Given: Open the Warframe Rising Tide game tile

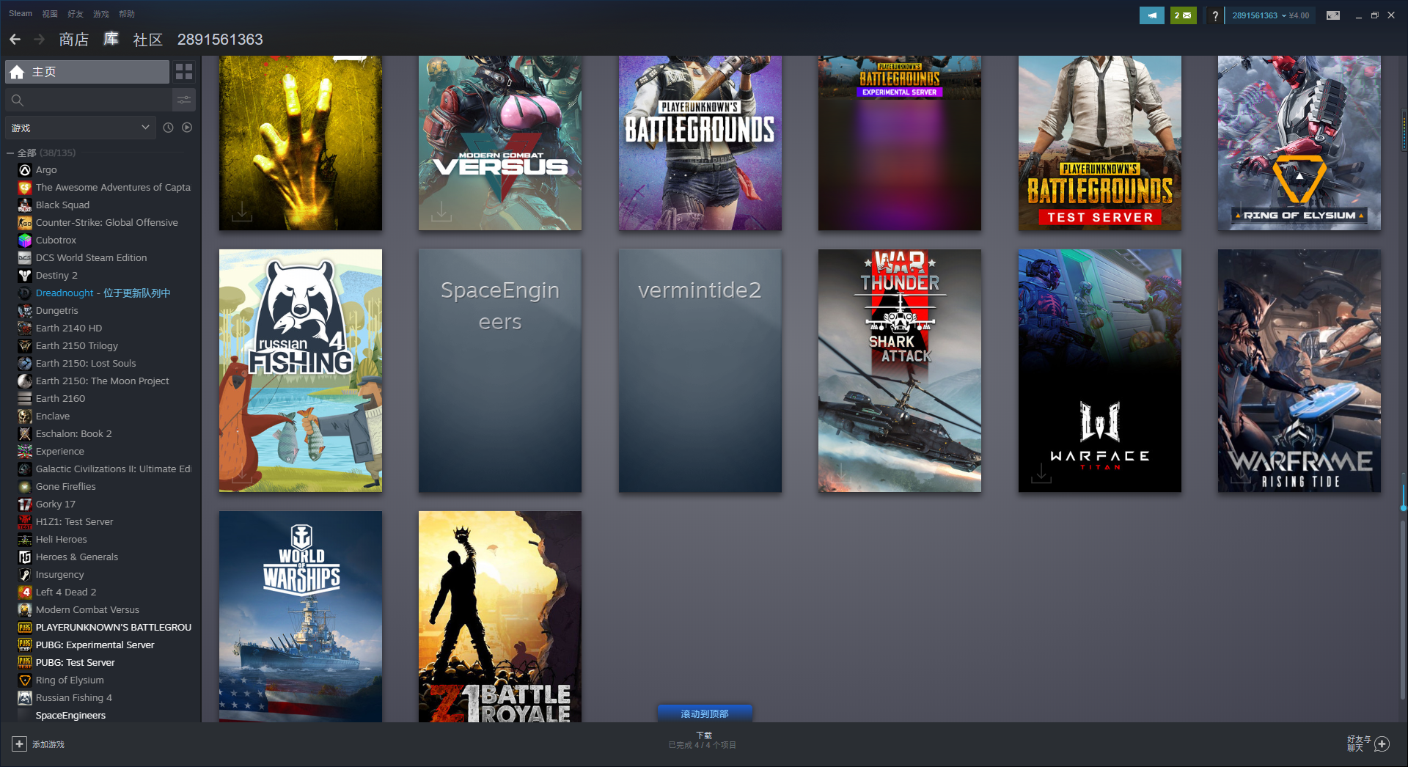Looking at the screenshot, I should [x=1299, y=371].
